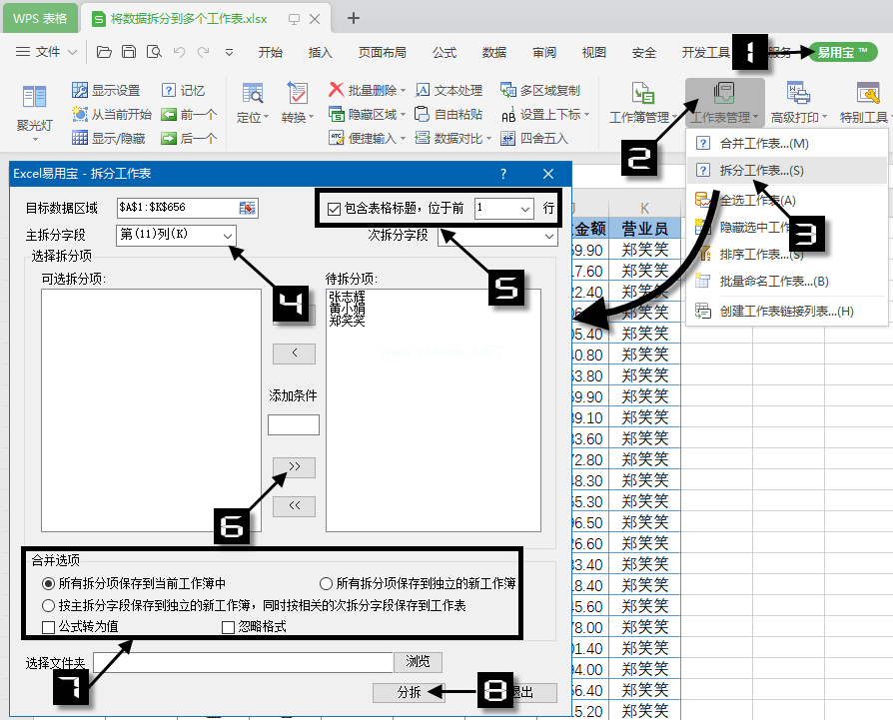Click the 浏览 browse button
The height and width of the screenshot is (720, 893).
[x=419, y=661]
